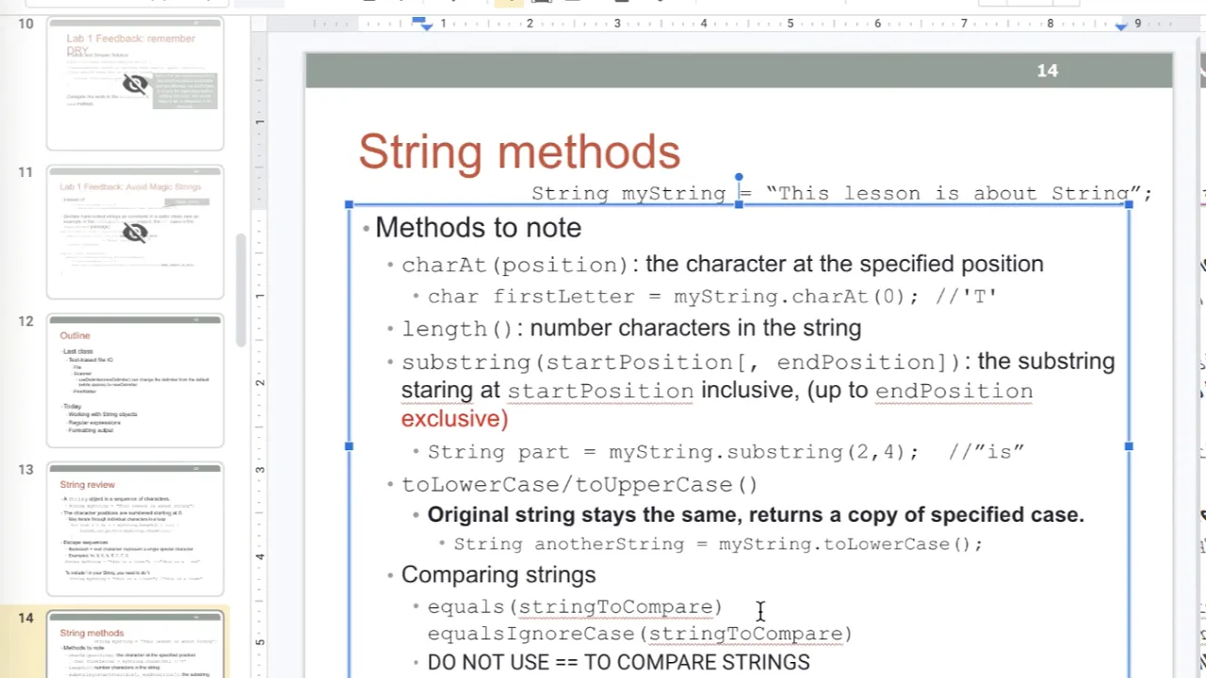Viewport: 1206px width, 678px height.
Task: Click right-middle resize handle of text box
Action: coord(1129,446)
